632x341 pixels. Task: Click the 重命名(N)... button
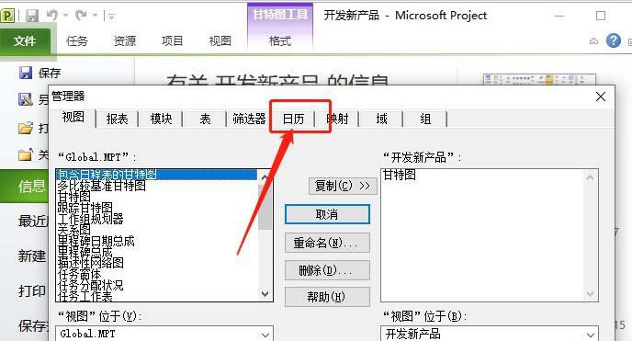click(x=327, y=243)
